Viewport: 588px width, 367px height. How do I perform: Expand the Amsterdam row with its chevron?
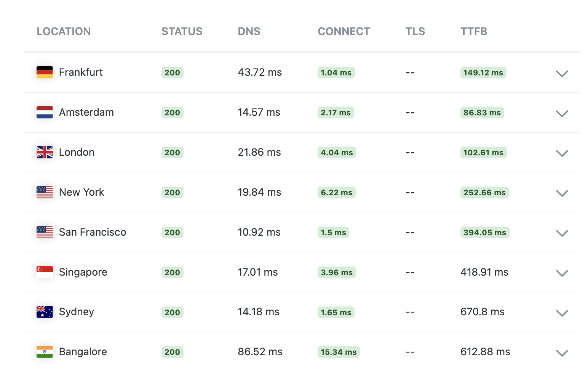click(x=562, y=113)
